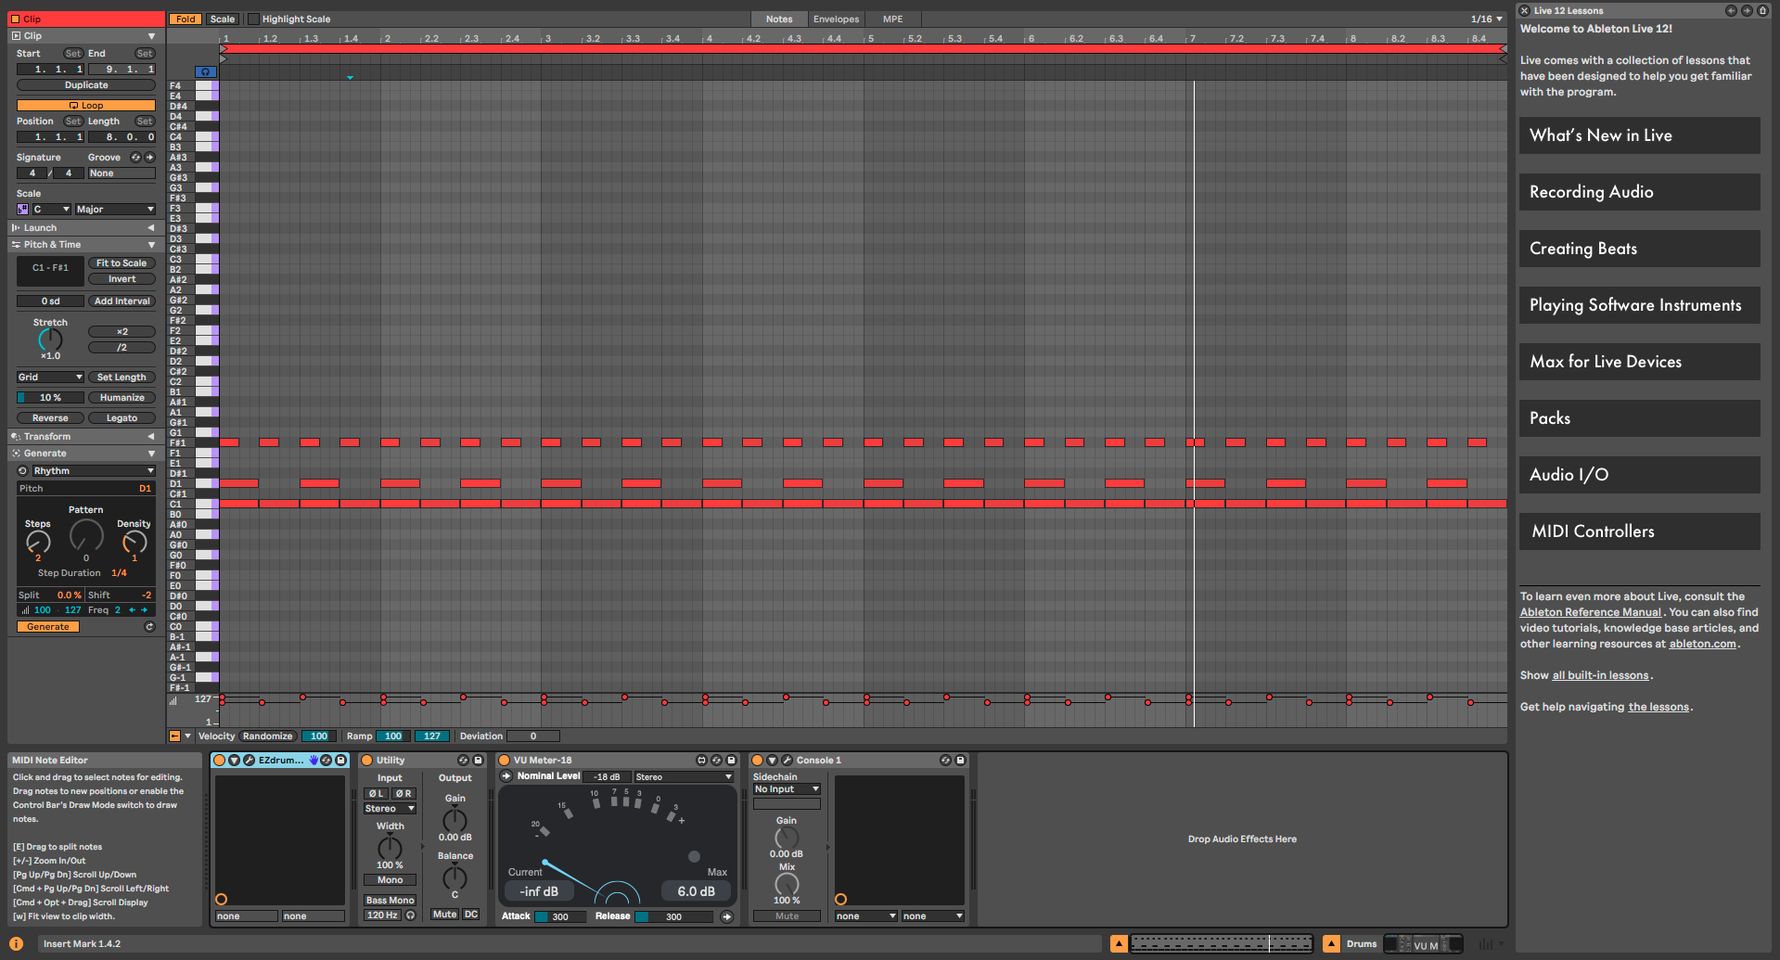Open the Ableton Reference Manual link
This screenshot has width=1780, height=960.
1590,612
